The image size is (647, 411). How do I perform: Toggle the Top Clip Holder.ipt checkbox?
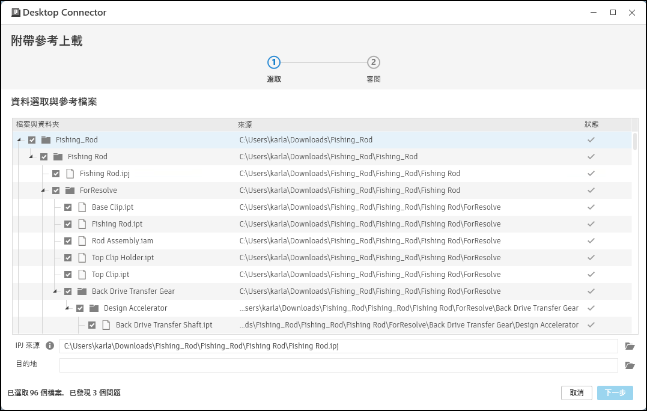click(68, 258)
